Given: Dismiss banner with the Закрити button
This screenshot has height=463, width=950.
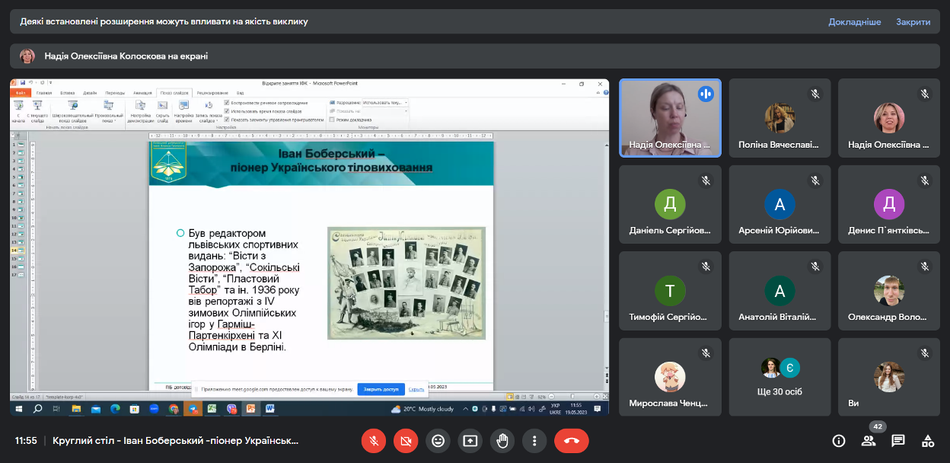Looking at the screenshot, I should [x=913, y=22].
